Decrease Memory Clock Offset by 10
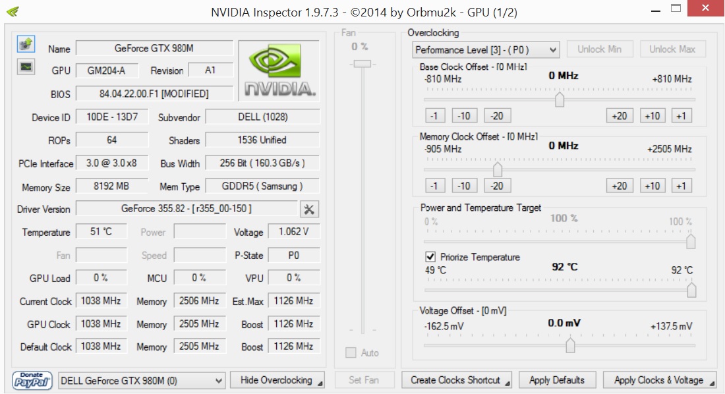This screenshot has height=394, width=725. pos(464,186)
